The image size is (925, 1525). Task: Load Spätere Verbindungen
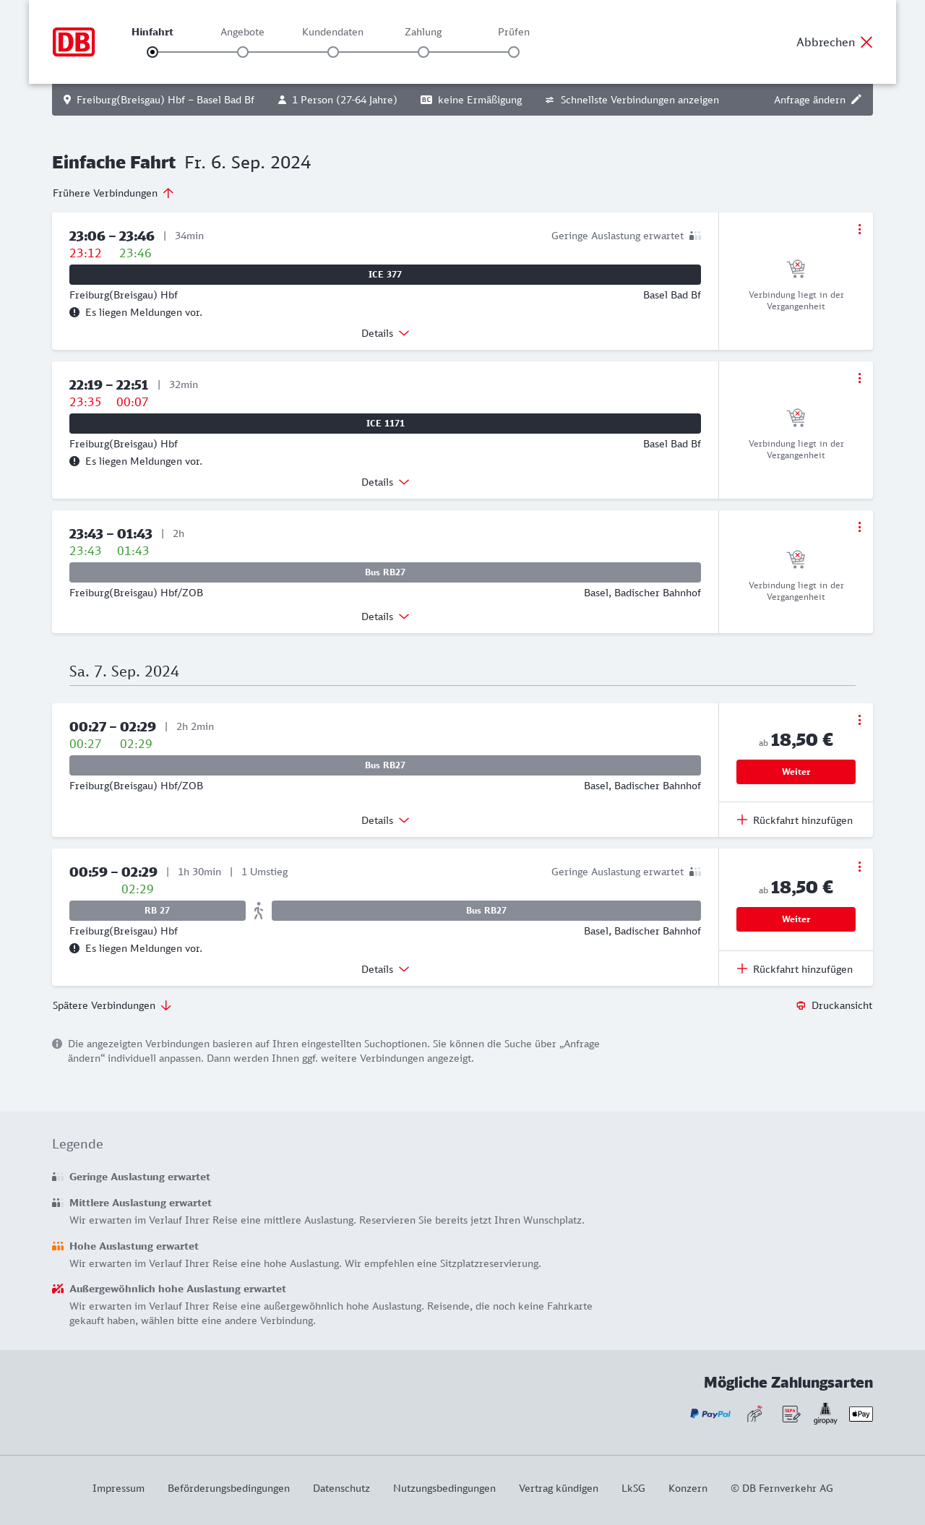(111, 1005)
